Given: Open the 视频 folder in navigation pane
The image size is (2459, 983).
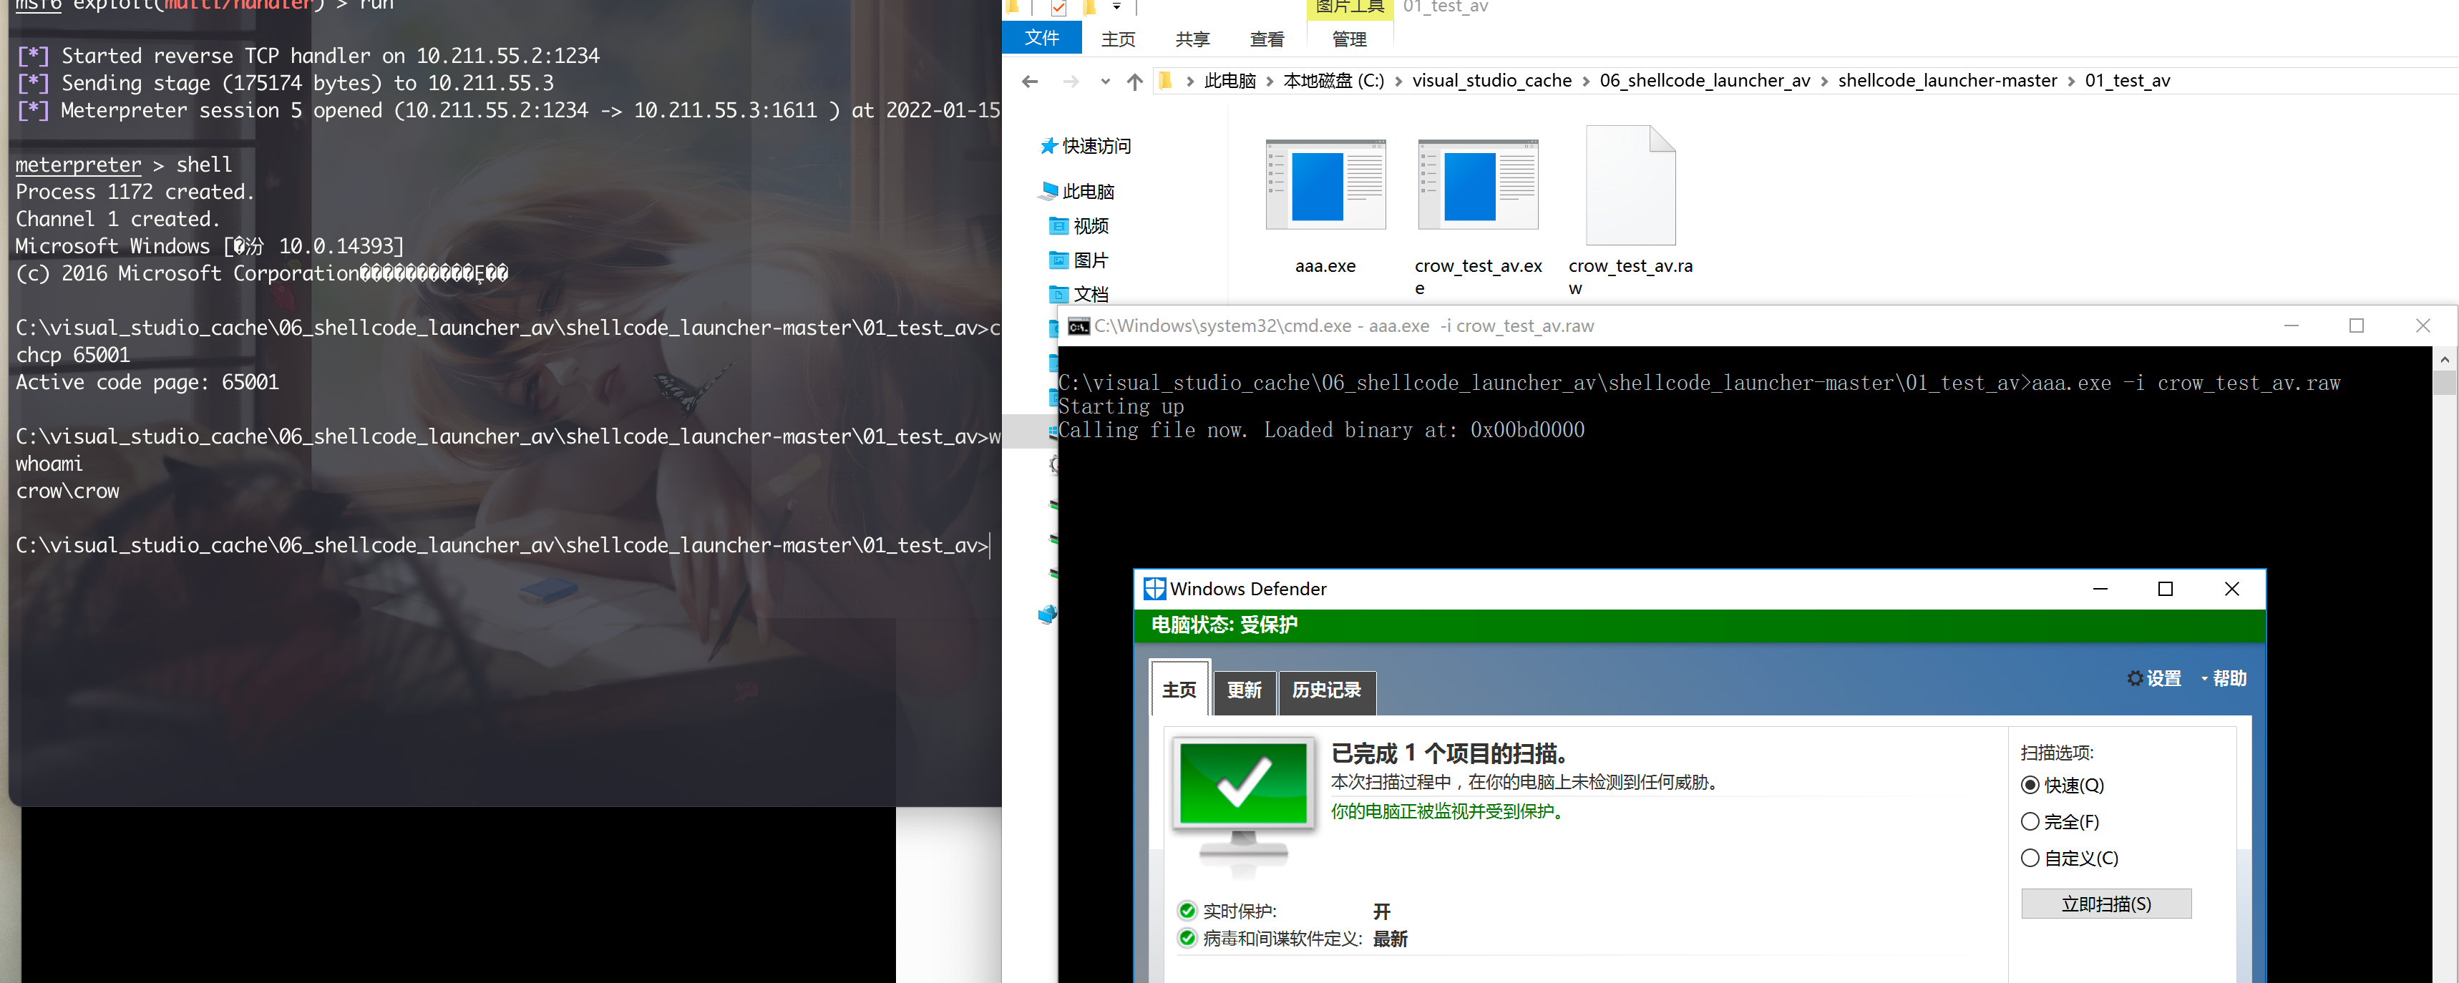Looking at the screenshot, I should tap(1080, 225).
